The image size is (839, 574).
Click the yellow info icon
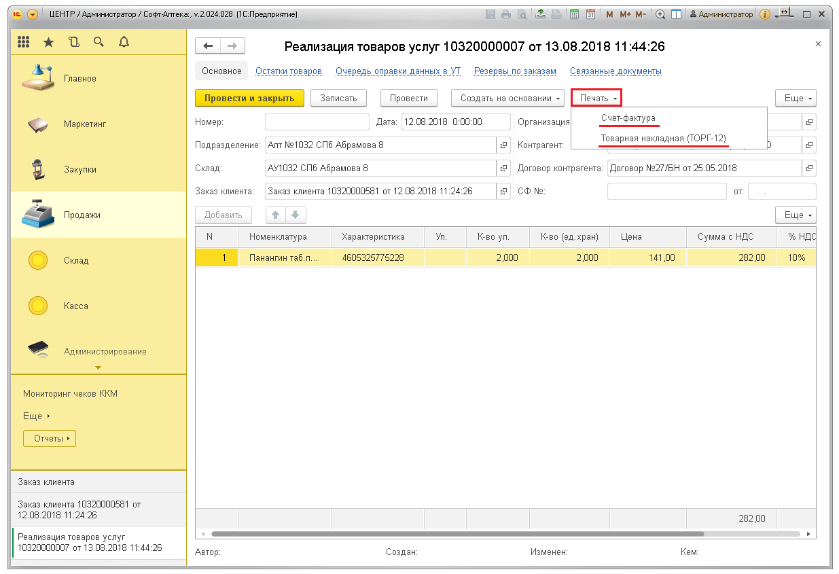tap(765, 14)
